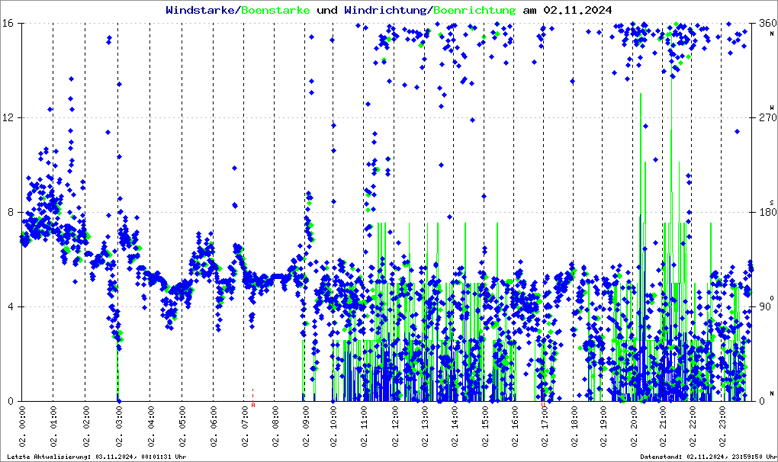Click the left axis value 4
The width and height of the screenshot is (778, 462).
coord(11,306)
